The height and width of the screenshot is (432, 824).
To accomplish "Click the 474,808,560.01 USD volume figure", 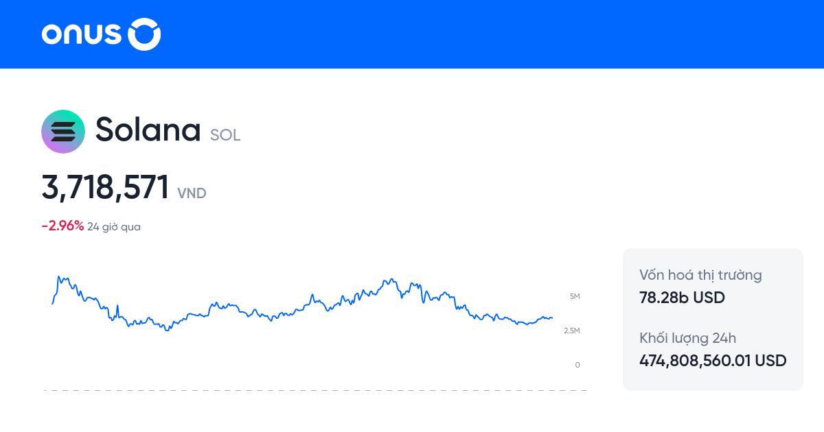I will [x=713, y=360].
